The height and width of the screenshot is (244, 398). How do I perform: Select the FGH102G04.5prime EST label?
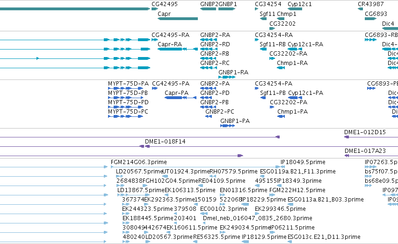click(x=170, y=181)
